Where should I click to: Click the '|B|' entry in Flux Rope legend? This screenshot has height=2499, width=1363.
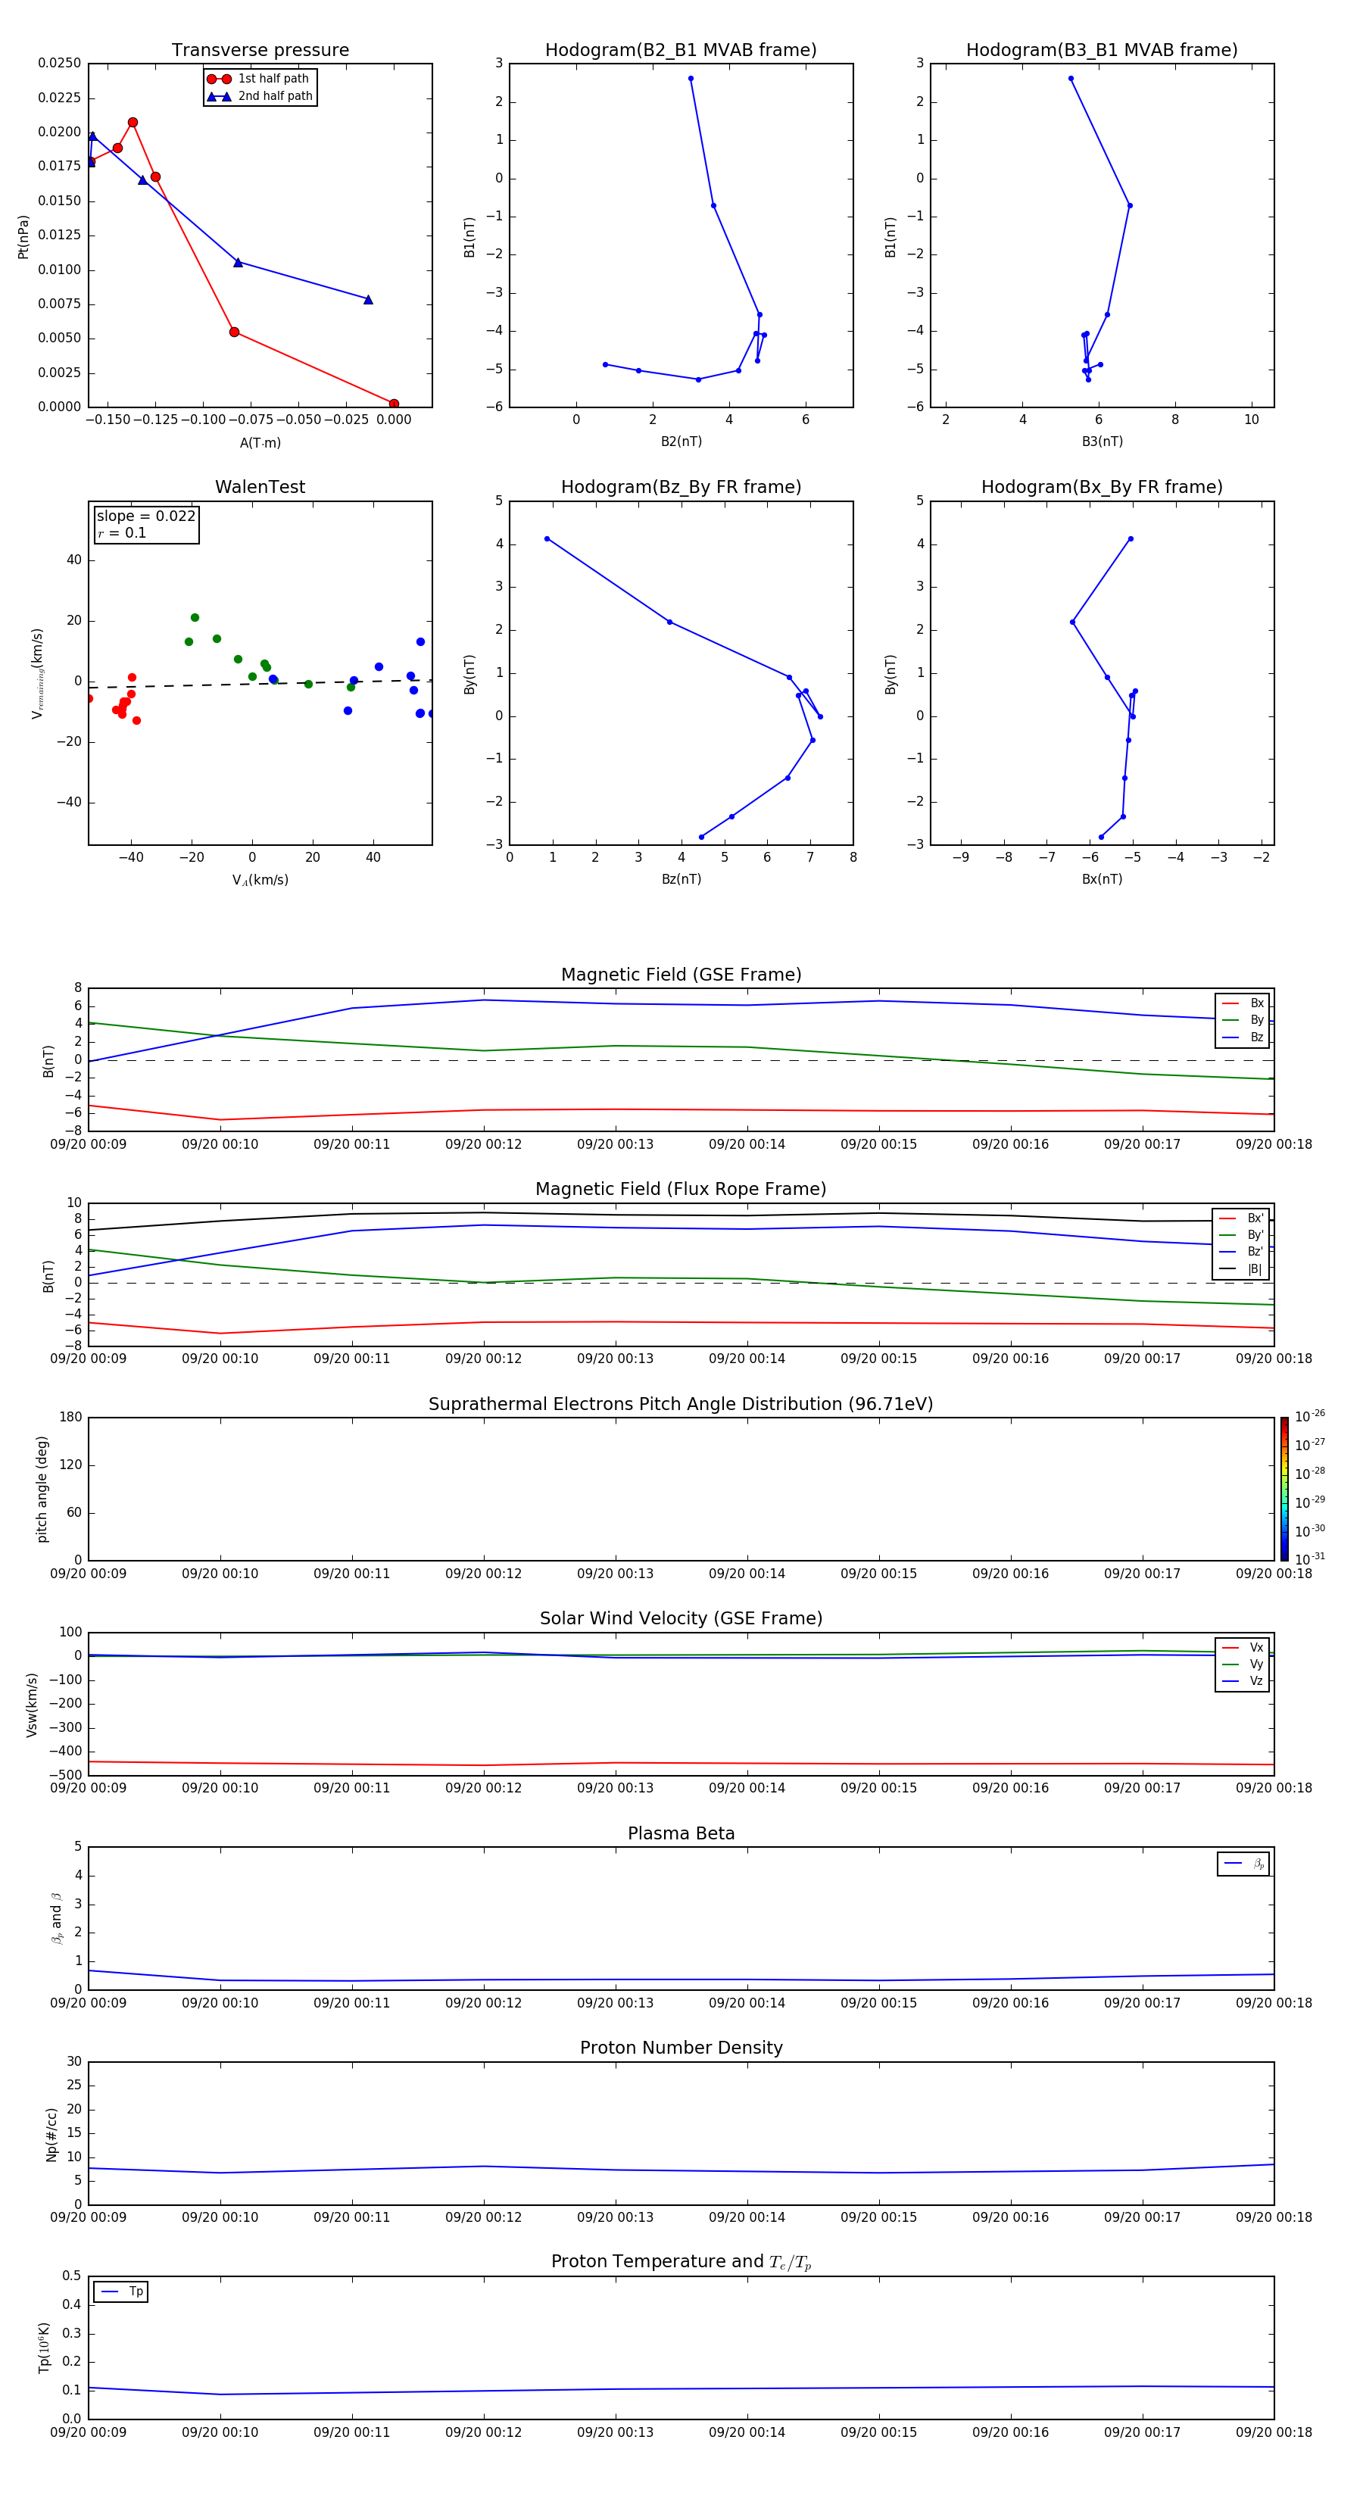(x=1242, y=1269)
